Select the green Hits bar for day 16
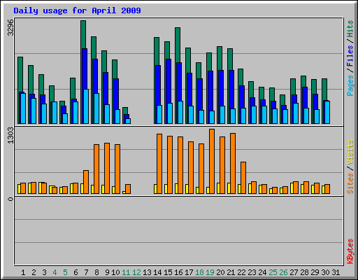 (x=178, y=44)
